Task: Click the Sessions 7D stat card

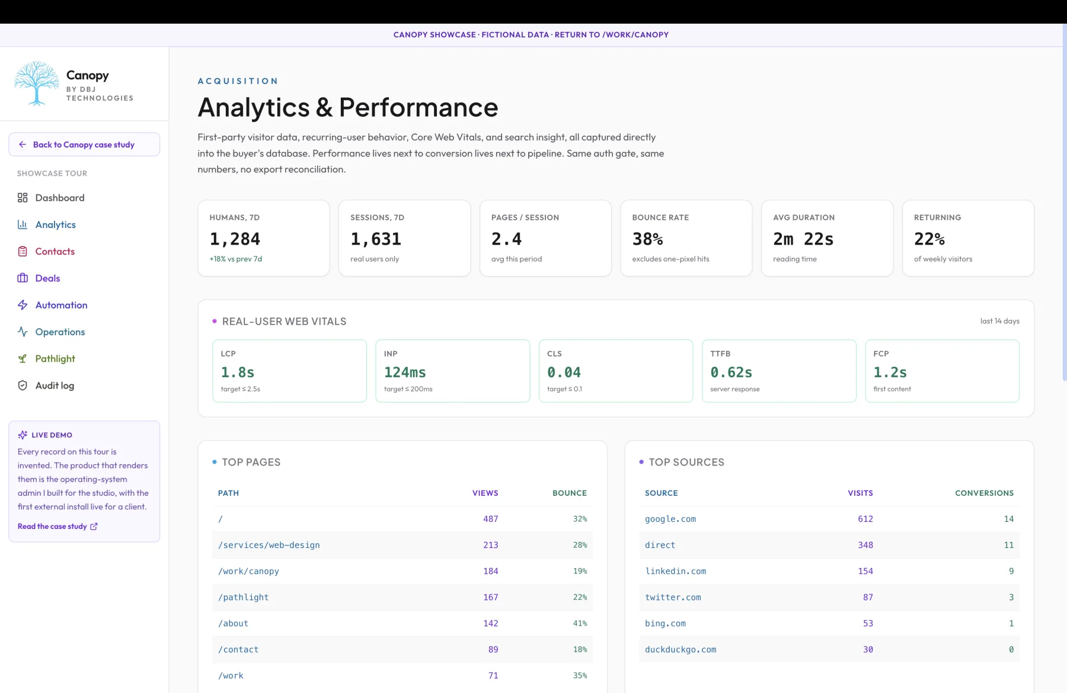Action: tap(404, 238)
